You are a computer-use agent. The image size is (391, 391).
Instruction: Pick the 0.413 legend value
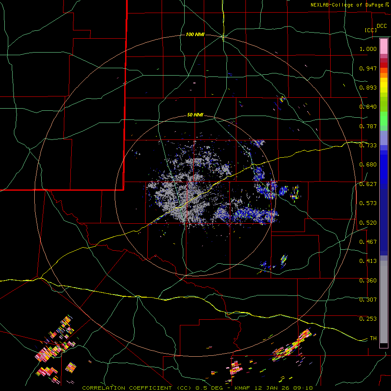368,261
